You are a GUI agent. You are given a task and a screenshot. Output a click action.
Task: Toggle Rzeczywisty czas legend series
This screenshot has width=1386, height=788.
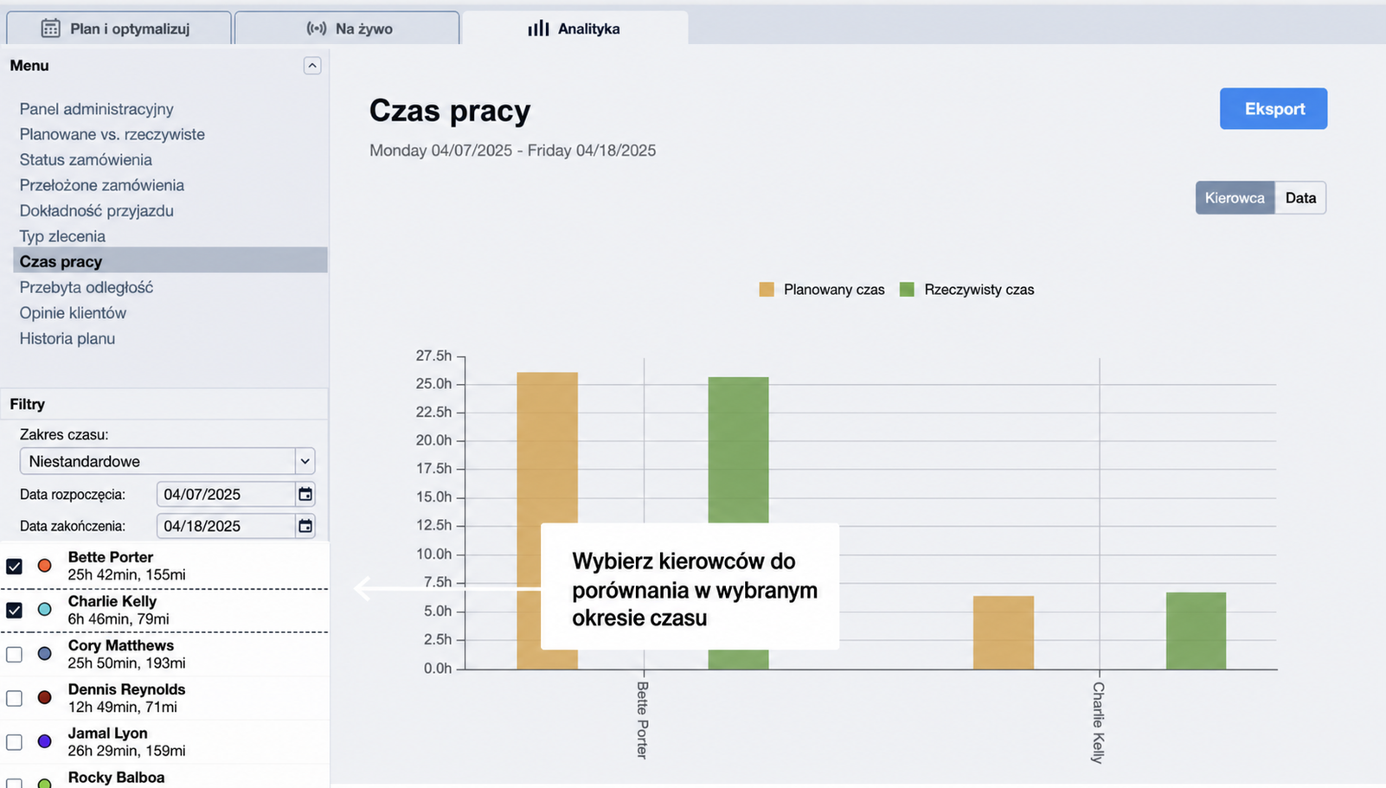pos(966,290)
